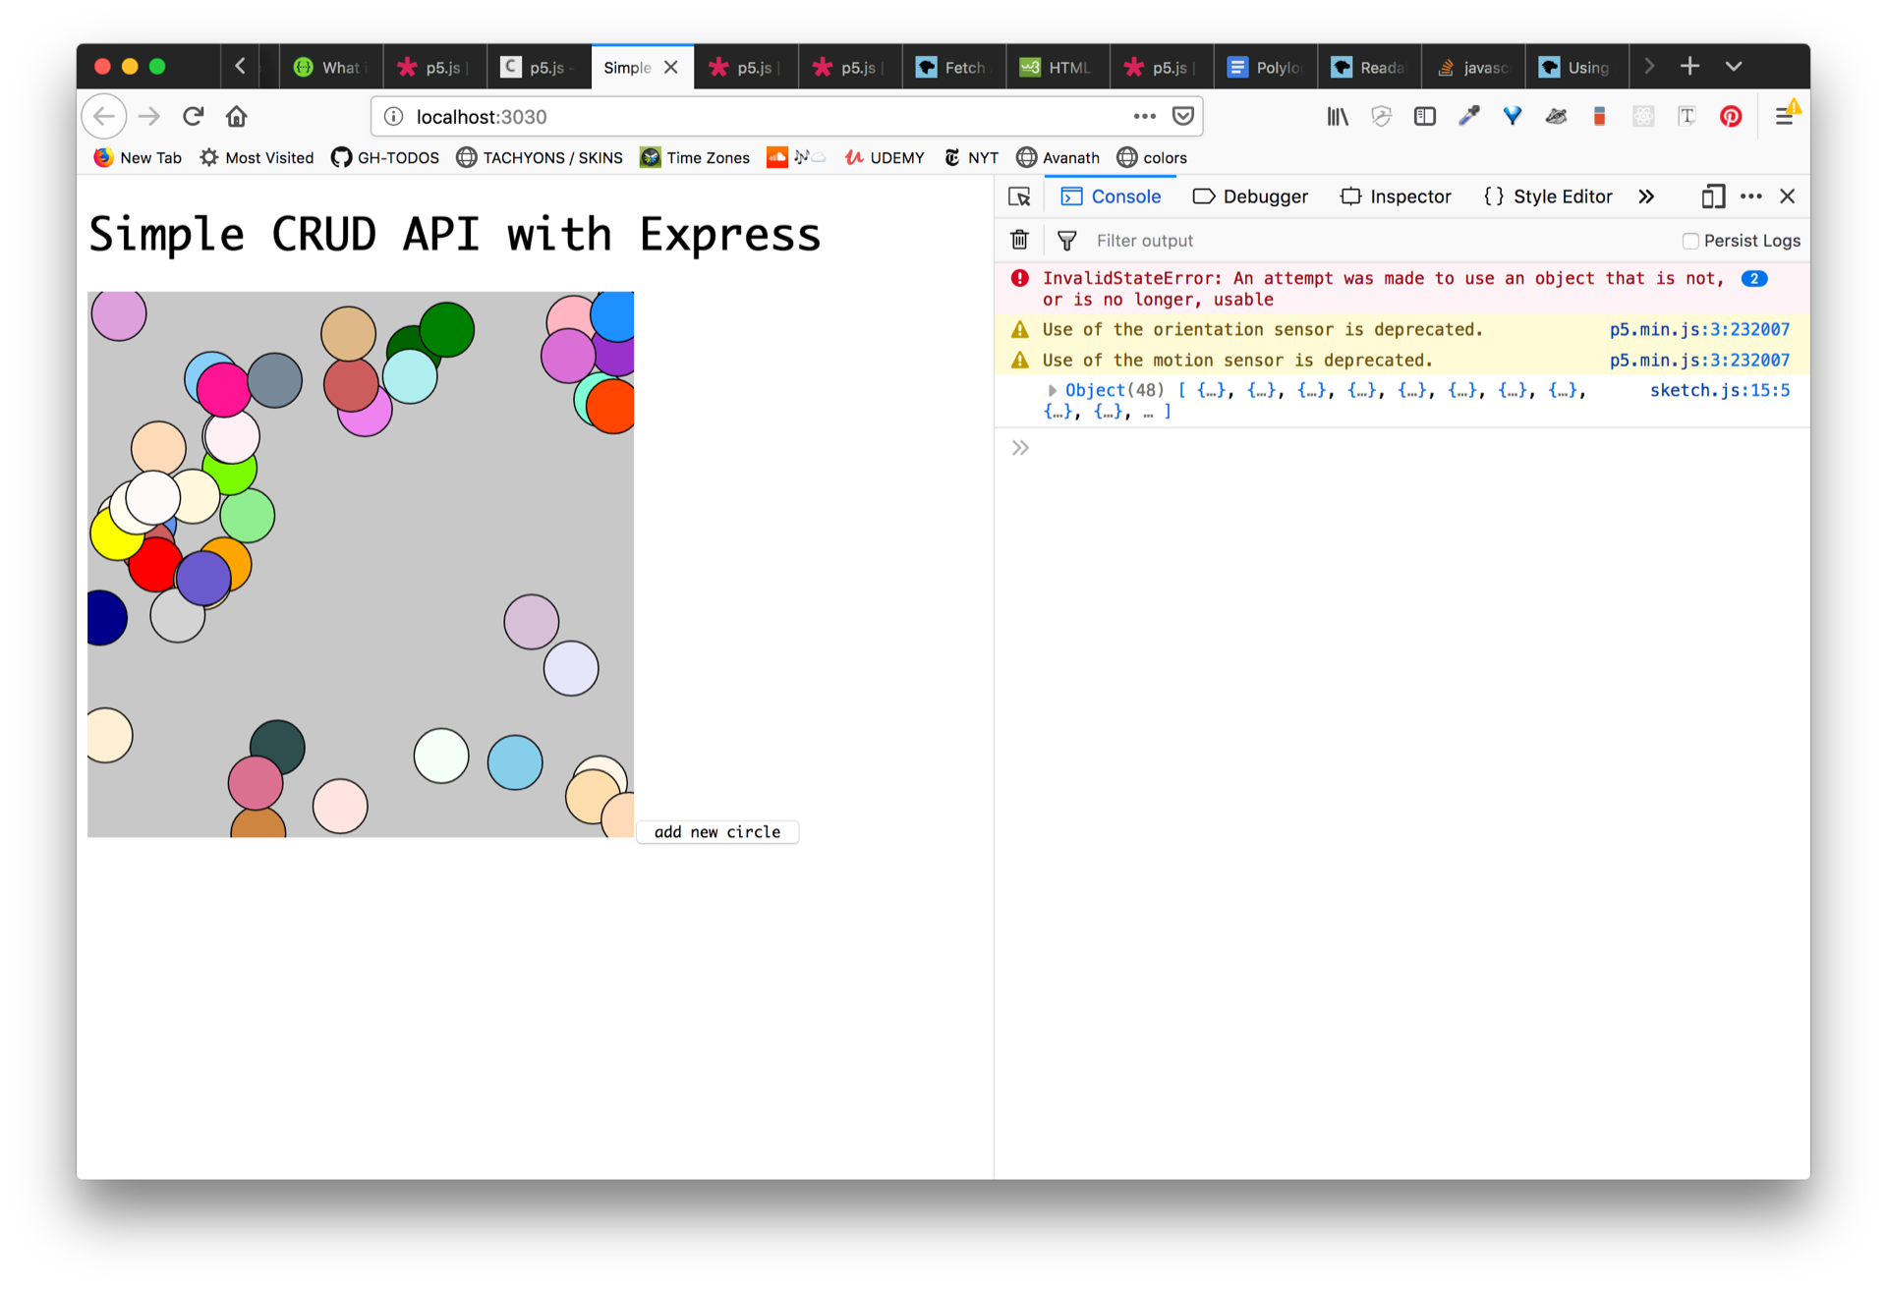Viewport: 1887px width, 1289px height.
Task: Toggle responsive design mode icon
Action: click(1713, 196)
